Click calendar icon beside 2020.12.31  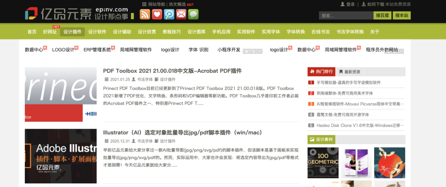(107, 141)
